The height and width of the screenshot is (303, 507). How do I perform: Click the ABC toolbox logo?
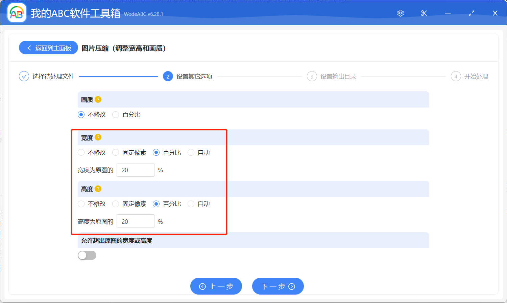pyautogui.click(x=17, y=13)
